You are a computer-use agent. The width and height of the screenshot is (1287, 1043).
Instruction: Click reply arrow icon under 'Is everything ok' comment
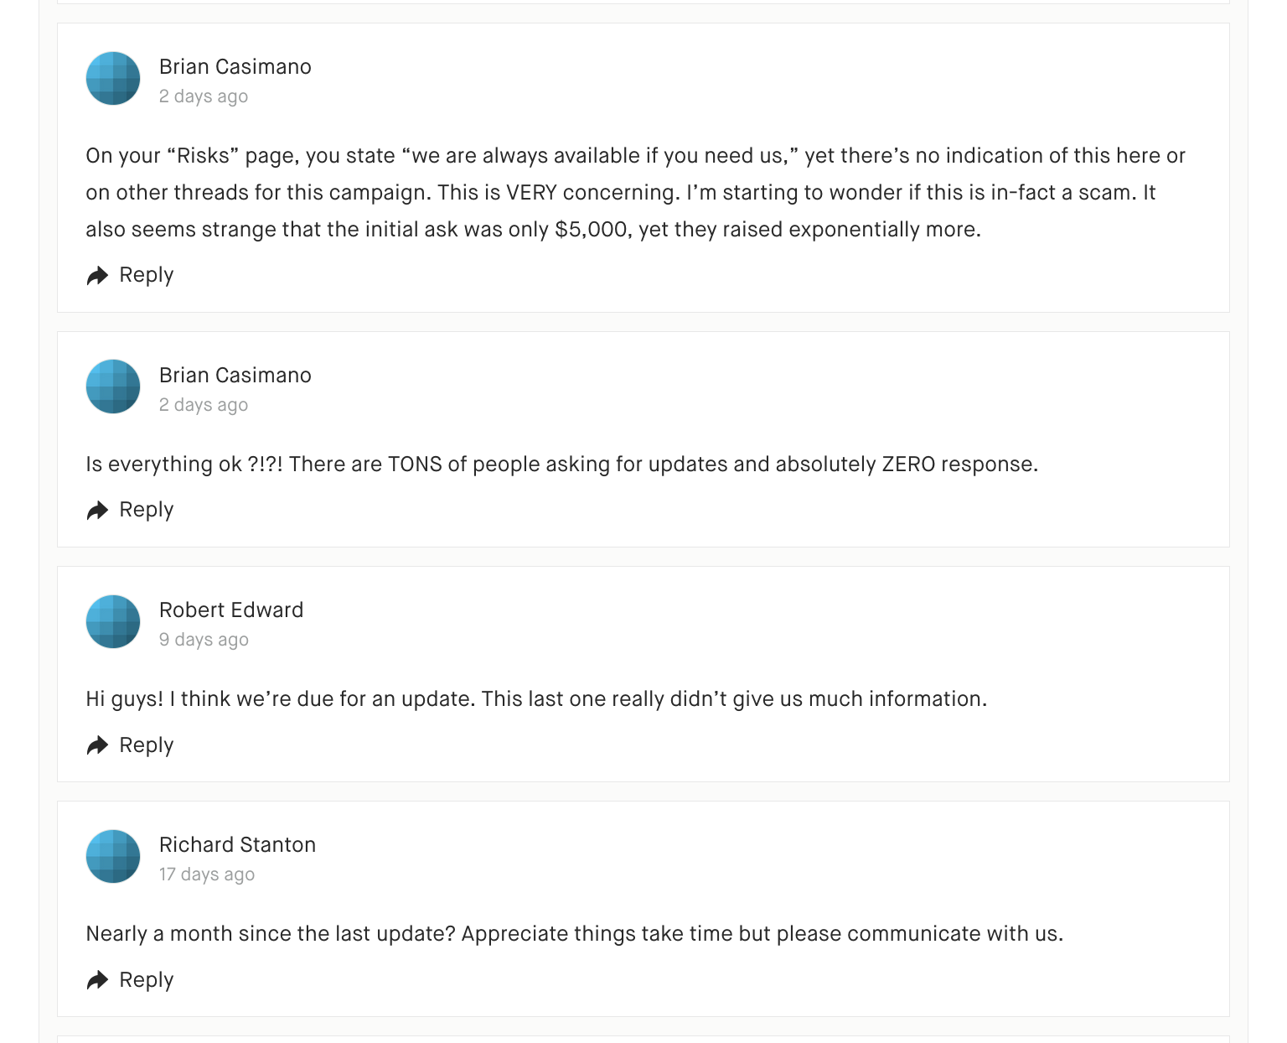[x=97, y=511]
